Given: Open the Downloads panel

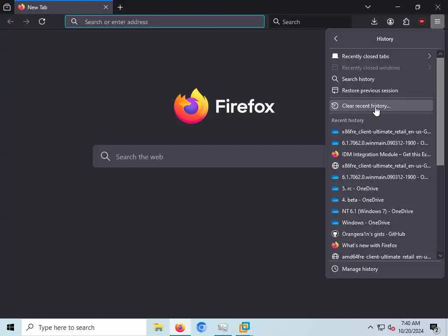Looking at the screenshot, I should click(x=374, y=22).
